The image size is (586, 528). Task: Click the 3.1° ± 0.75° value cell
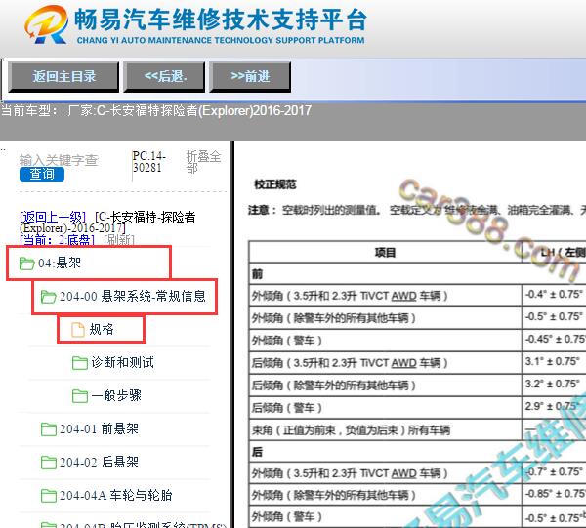[554, 361]
